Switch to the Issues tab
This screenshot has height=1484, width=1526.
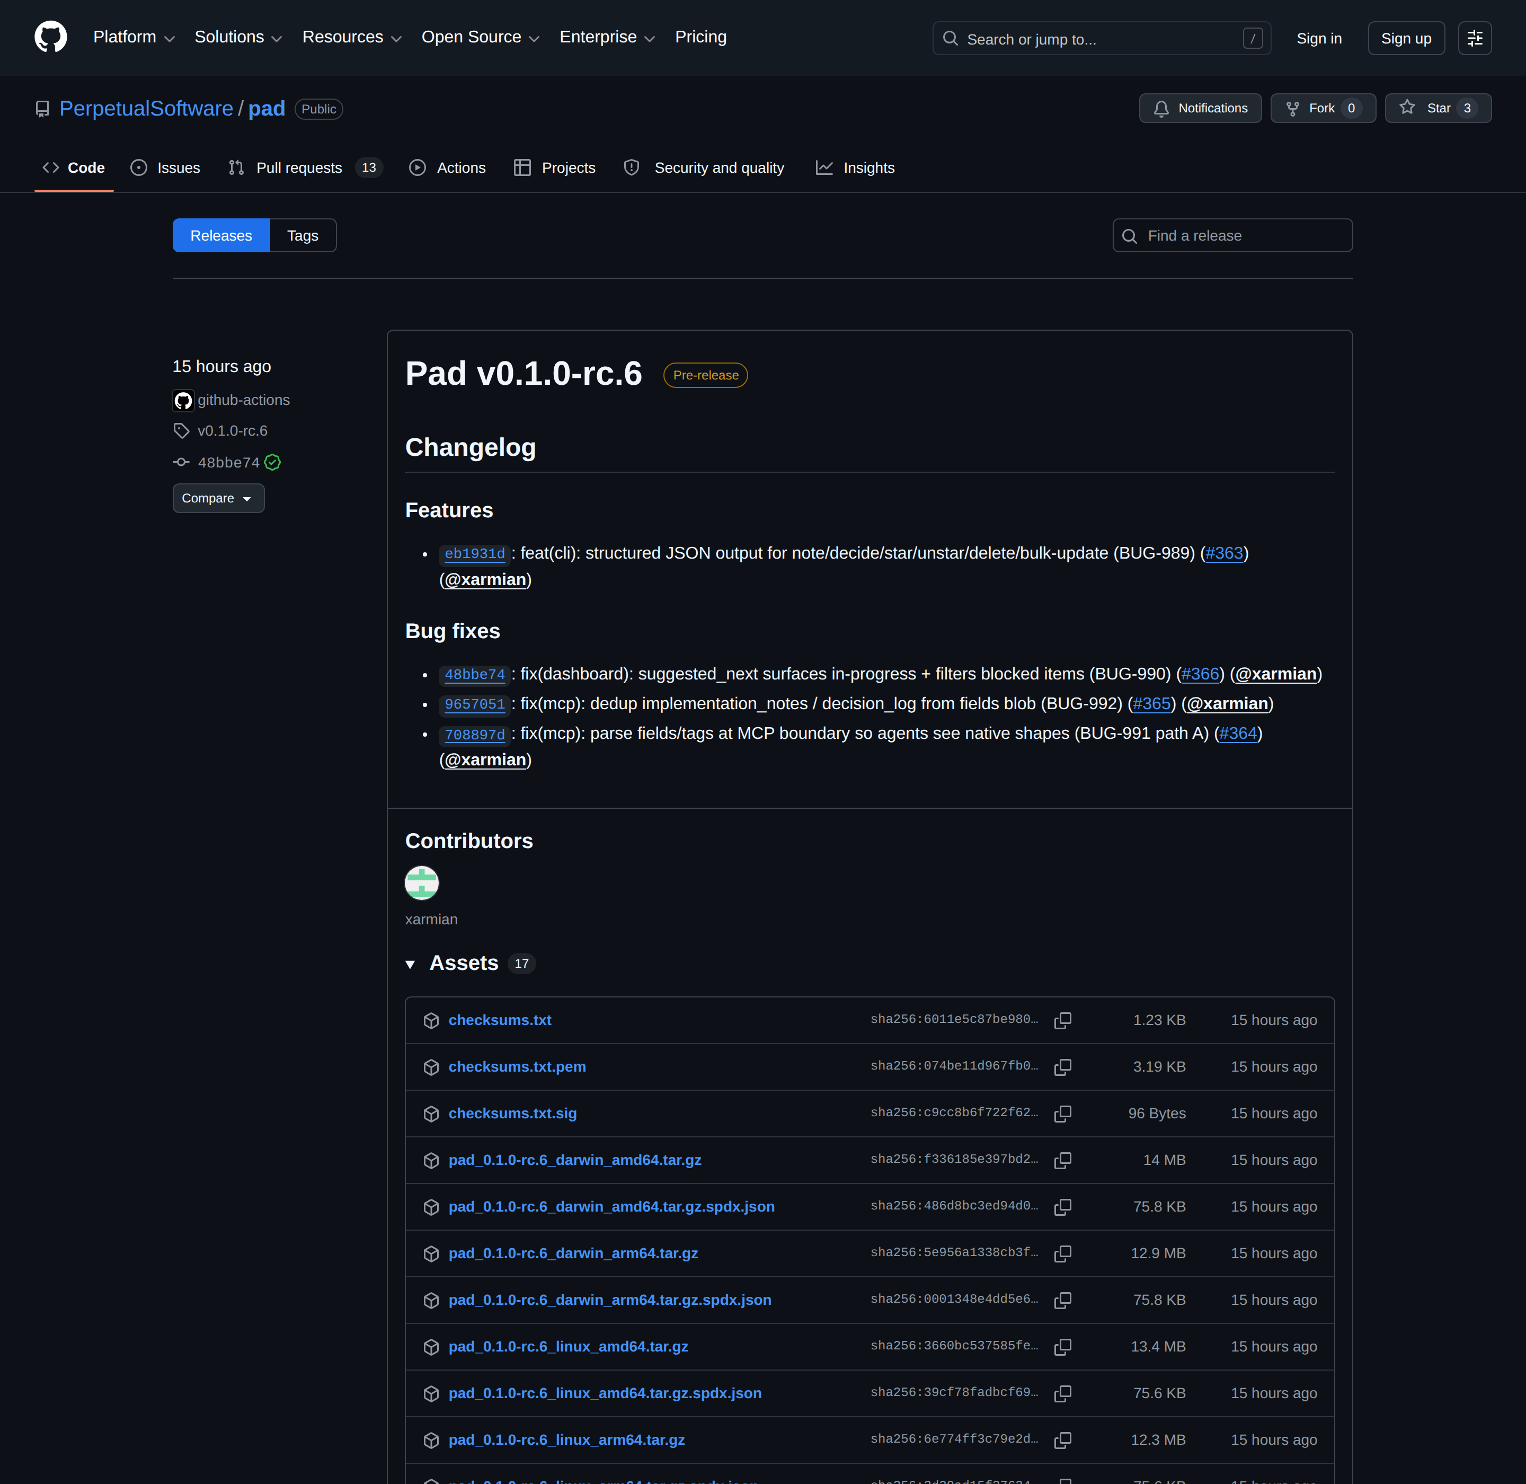(x=165, y=167)
